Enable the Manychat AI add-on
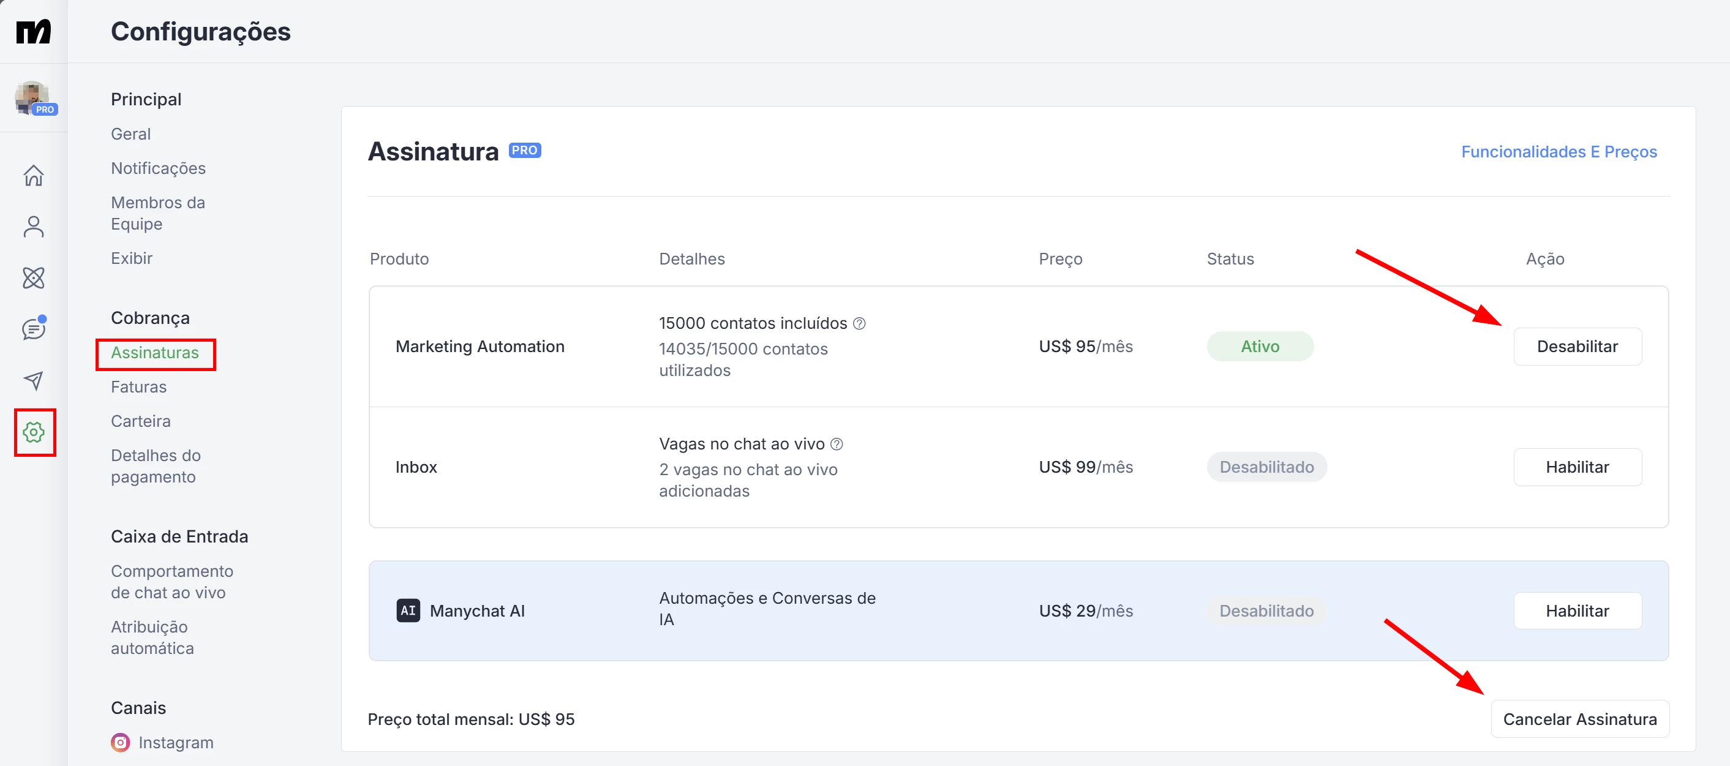1730x766 pixels. point(1577,611)
